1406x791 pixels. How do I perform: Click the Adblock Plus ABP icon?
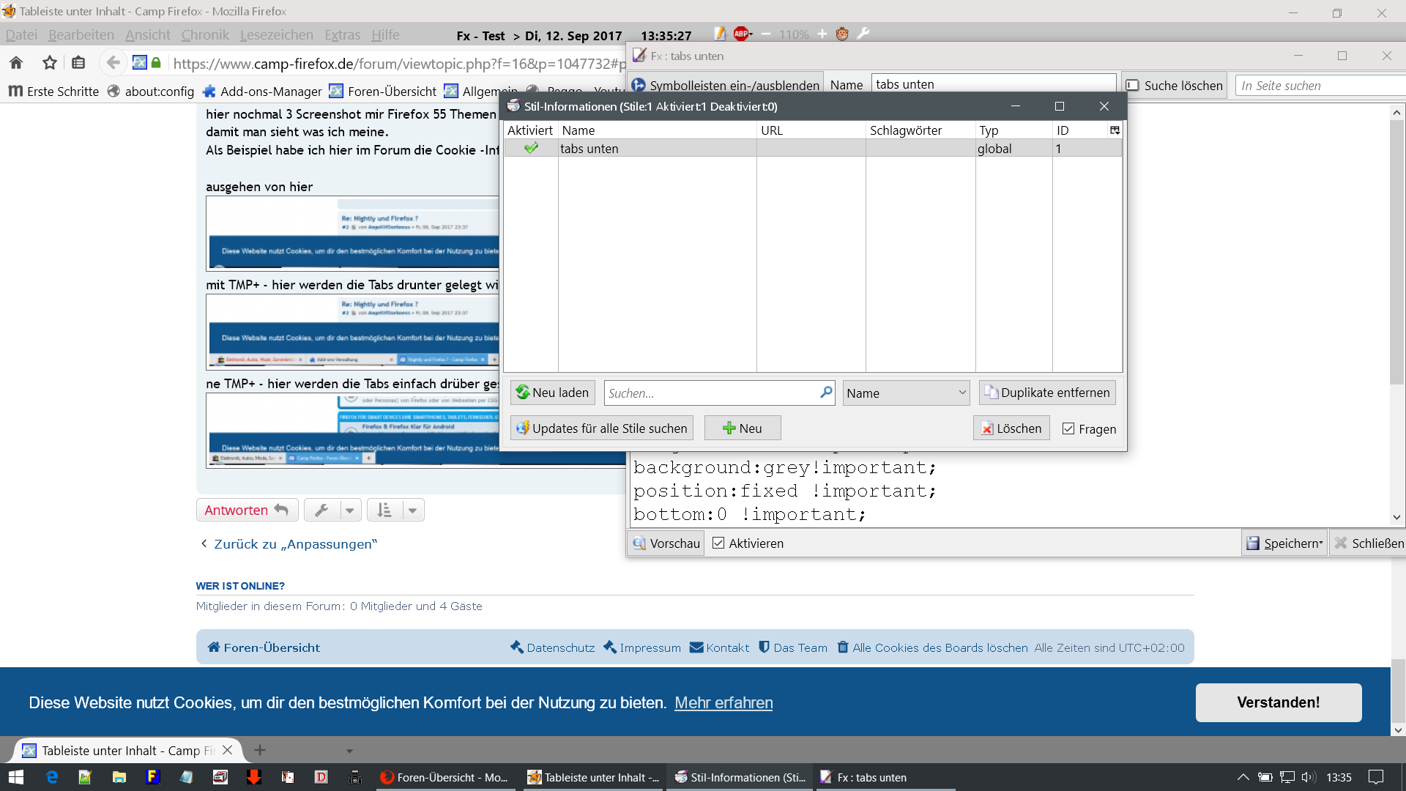coord(741,34)
